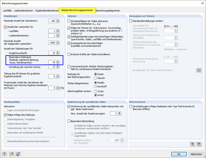Select the Iterativ solver method
This screenshot has width=206, height=158.
coord(96,78)
